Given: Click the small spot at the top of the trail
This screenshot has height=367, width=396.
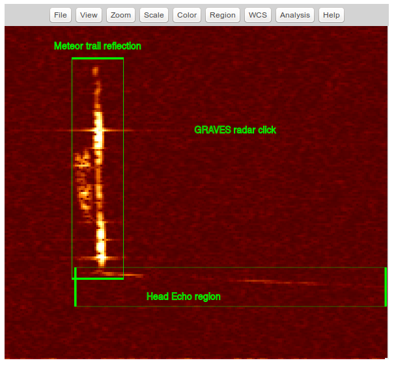Looking at the screenshot, I should (96, 71).
